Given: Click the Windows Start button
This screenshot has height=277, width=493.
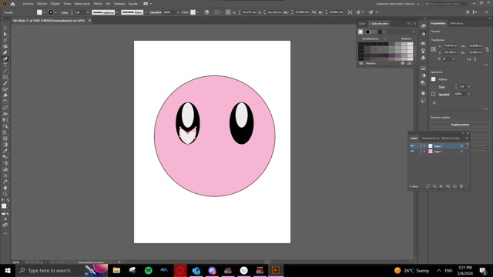Looking at the screenshot, I should [8, 270].
